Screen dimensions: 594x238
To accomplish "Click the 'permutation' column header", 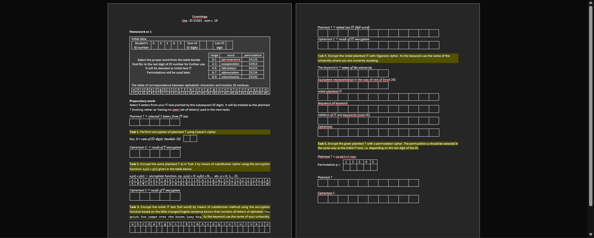I will (253, 55).
